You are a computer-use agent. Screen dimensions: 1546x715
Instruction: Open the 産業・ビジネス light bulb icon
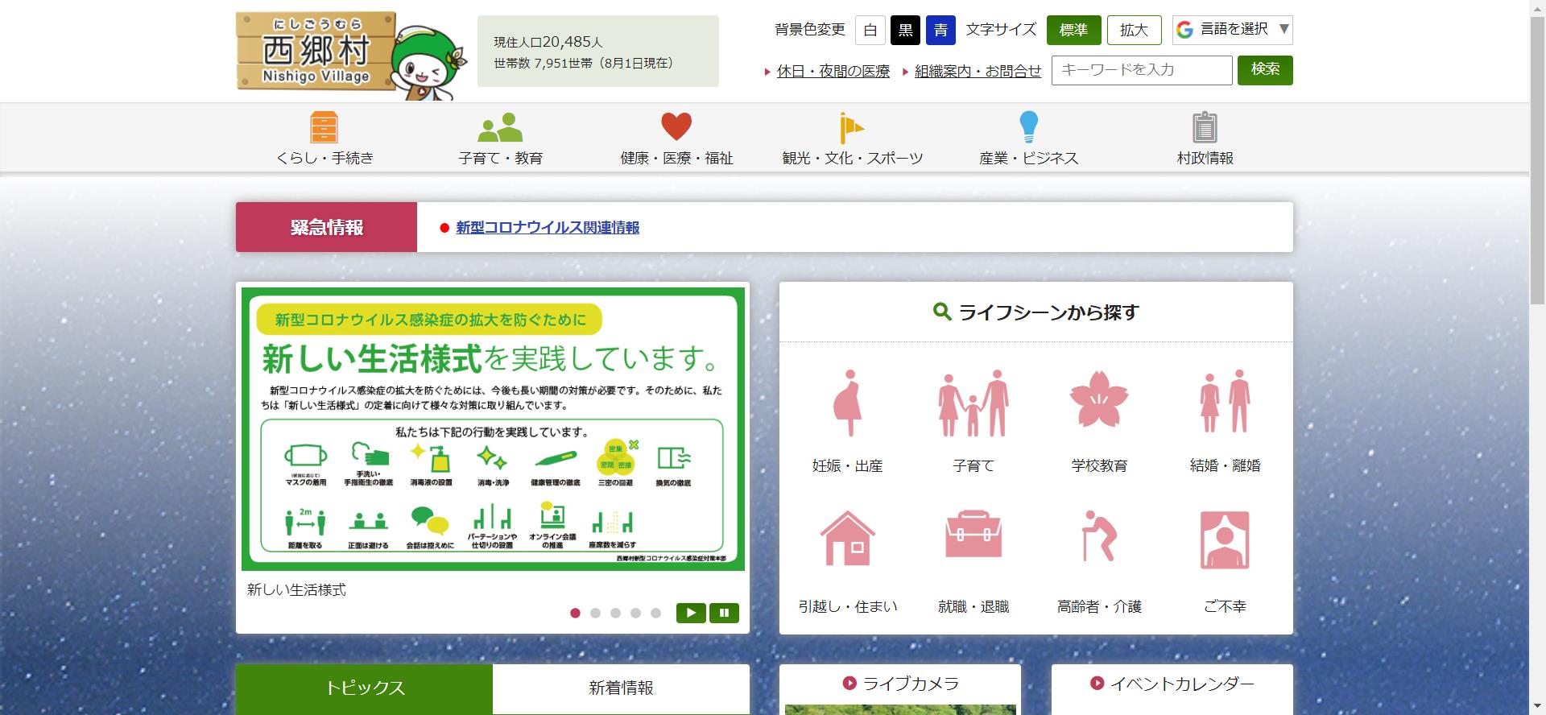pos(1028,127)
